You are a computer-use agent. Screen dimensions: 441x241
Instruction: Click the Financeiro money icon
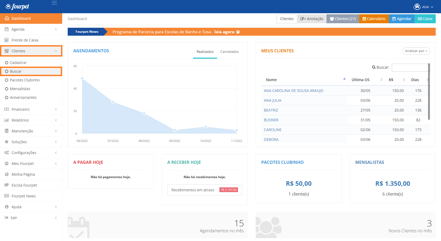tap(7, 109)
